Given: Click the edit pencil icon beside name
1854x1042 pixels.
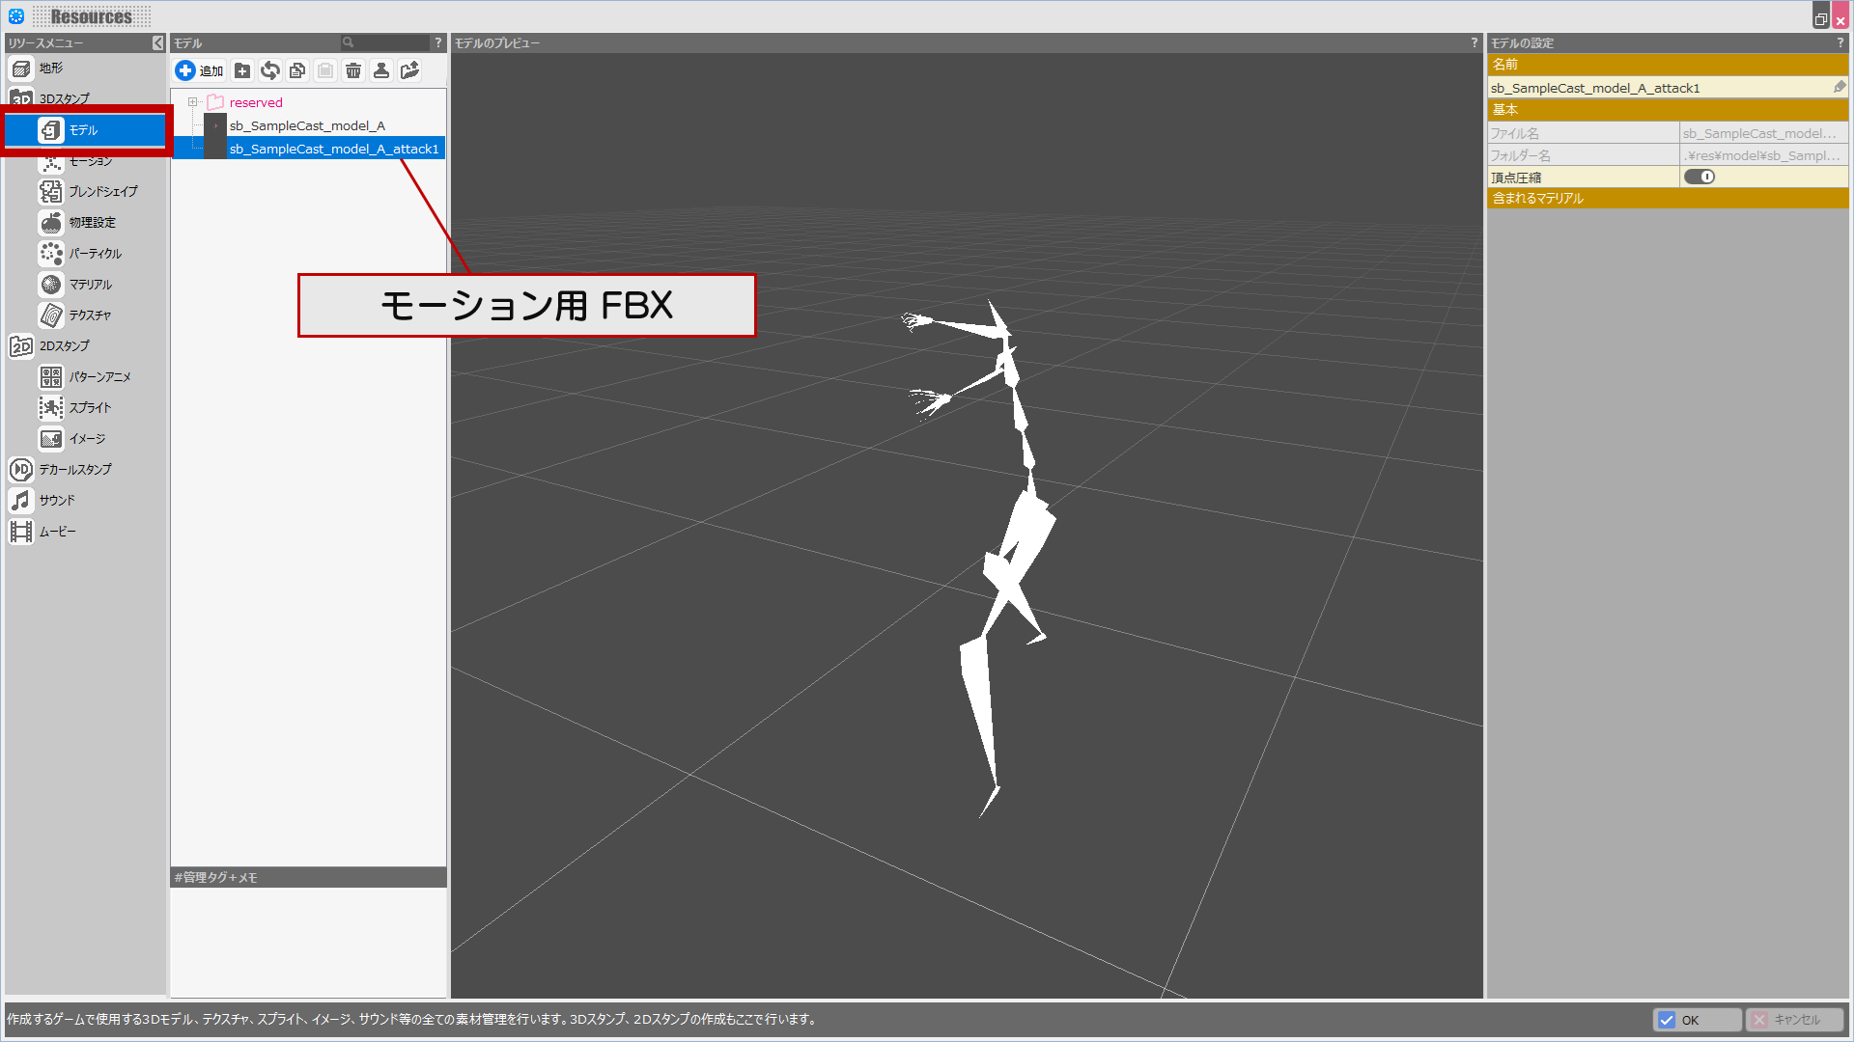Looking at the screenshot, I should pos(1839,88).
